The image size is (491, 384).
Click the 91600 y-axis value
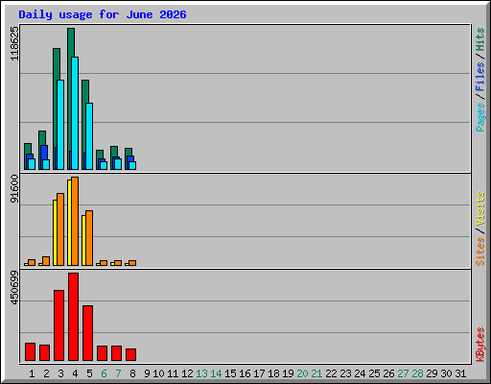click(14, 188)
